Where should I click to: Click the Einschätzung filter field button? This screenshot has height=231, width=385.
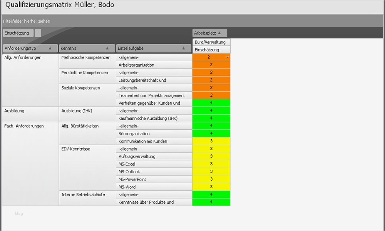pyautogui.click(x=18, y=33)
